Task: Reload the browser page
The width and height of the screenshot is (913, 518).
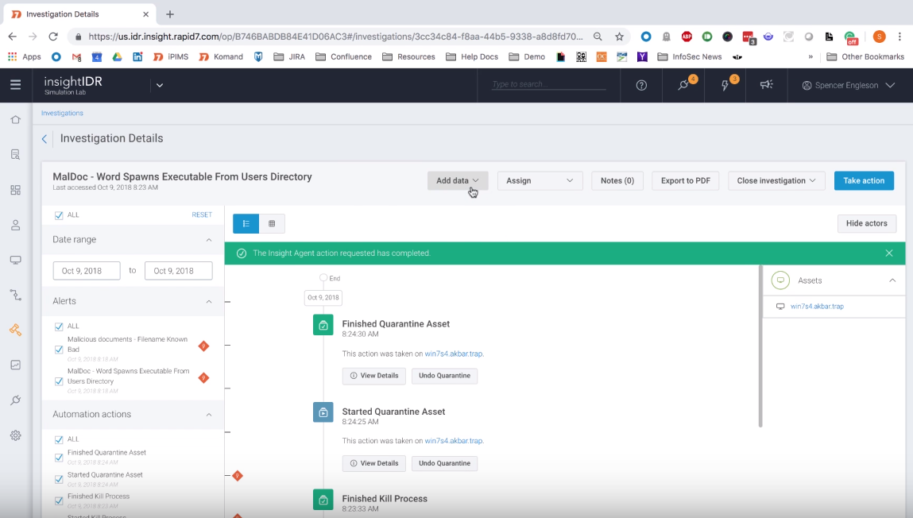Action: point(53,36)
